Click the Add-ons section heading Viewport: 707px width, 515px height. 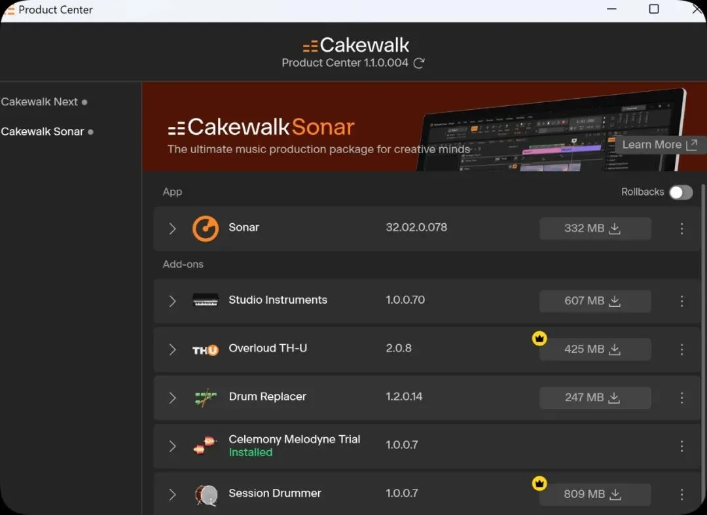[183, 264]
